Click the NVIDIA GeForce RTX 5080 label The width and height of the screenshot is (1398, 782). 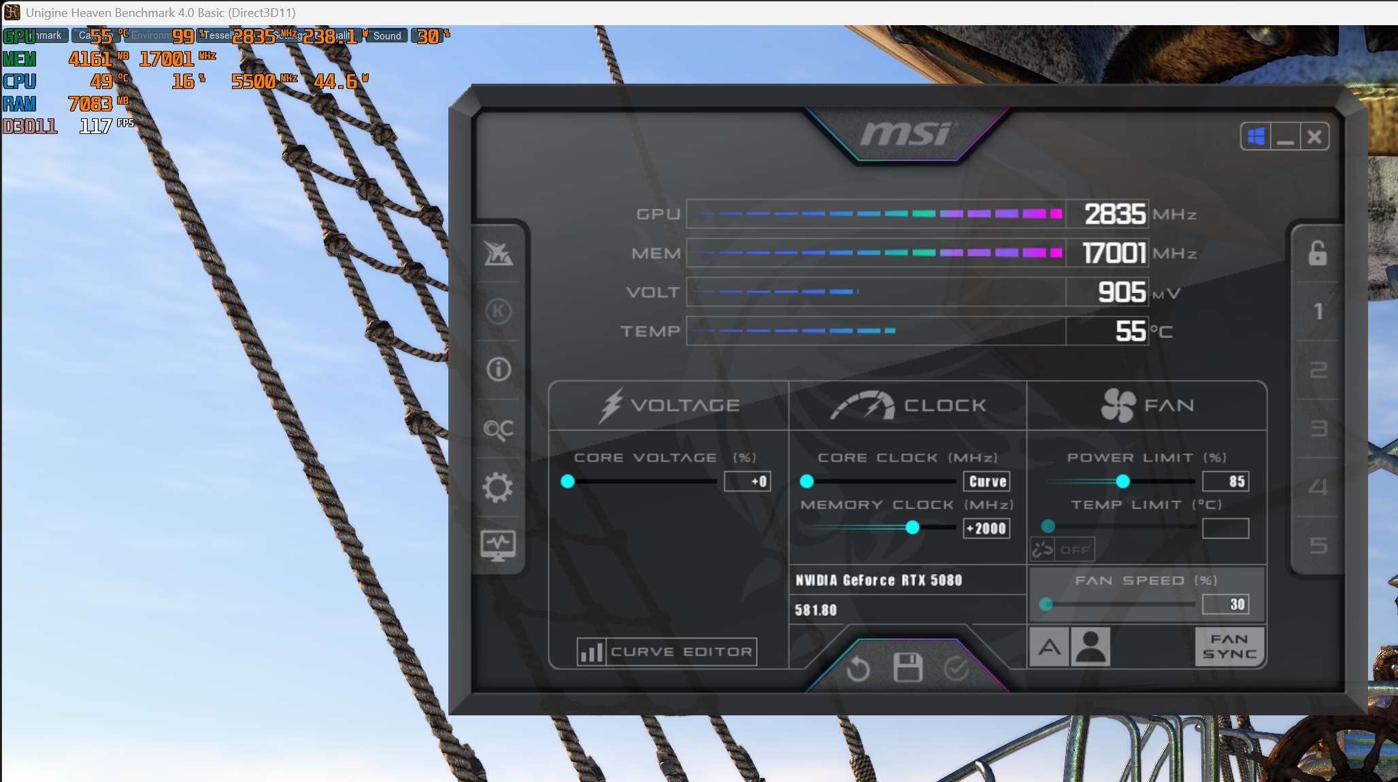879,580
